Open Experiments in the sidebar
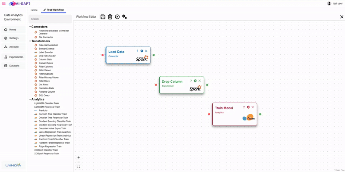This screenshot has width=345, height=172. pos(13,57)
